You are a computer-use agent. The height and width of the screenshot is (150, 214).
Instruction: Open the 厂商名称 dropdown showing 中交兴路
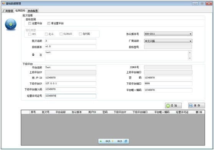pyautogui.click(x=168, y=41)
